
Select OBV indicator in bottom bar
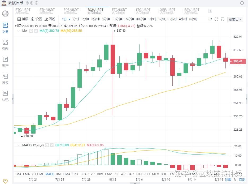tap(100, 174)
